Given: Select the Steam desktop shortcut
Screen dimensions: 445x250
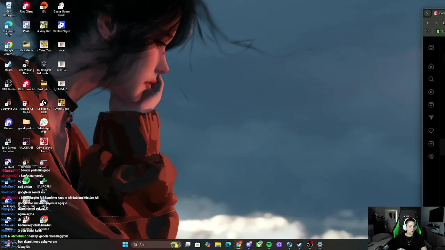Looking at the screenshot, I should [x=9, y=66].
